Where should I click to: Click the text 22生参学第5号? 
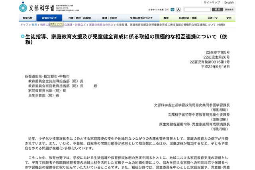point(218,52)
